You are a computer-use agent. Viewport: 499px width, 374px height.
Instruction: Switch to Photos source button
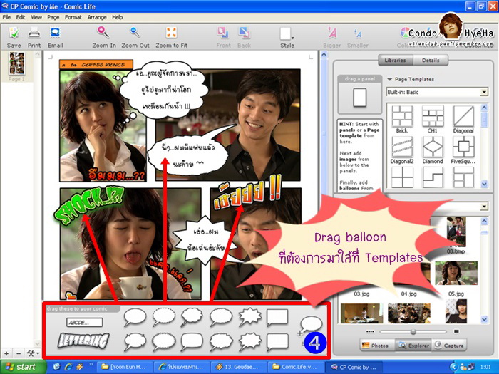376,346
